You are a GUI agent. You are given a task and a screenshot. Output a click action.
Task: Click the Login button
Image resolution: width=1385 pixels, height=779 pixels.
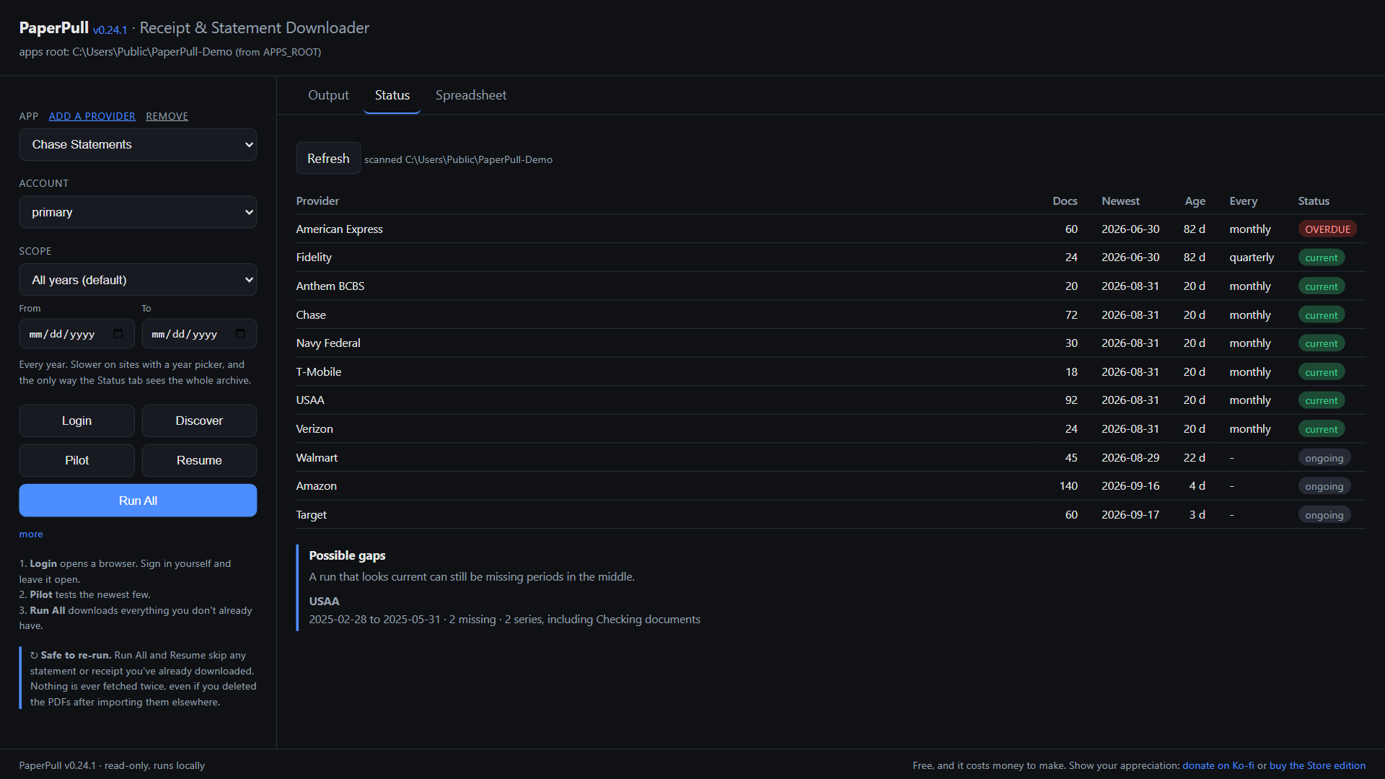76,421
